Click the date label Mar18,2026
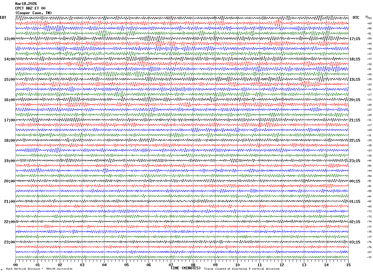This screenshot has height=273, width=373. (x=26, y=4)
